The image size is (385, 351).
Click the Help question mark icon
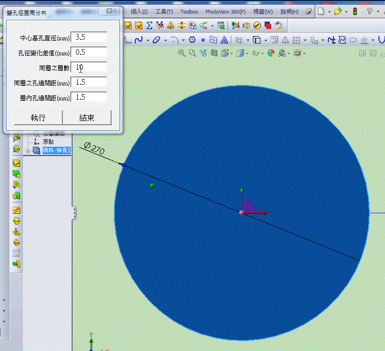tap(370, 11)
